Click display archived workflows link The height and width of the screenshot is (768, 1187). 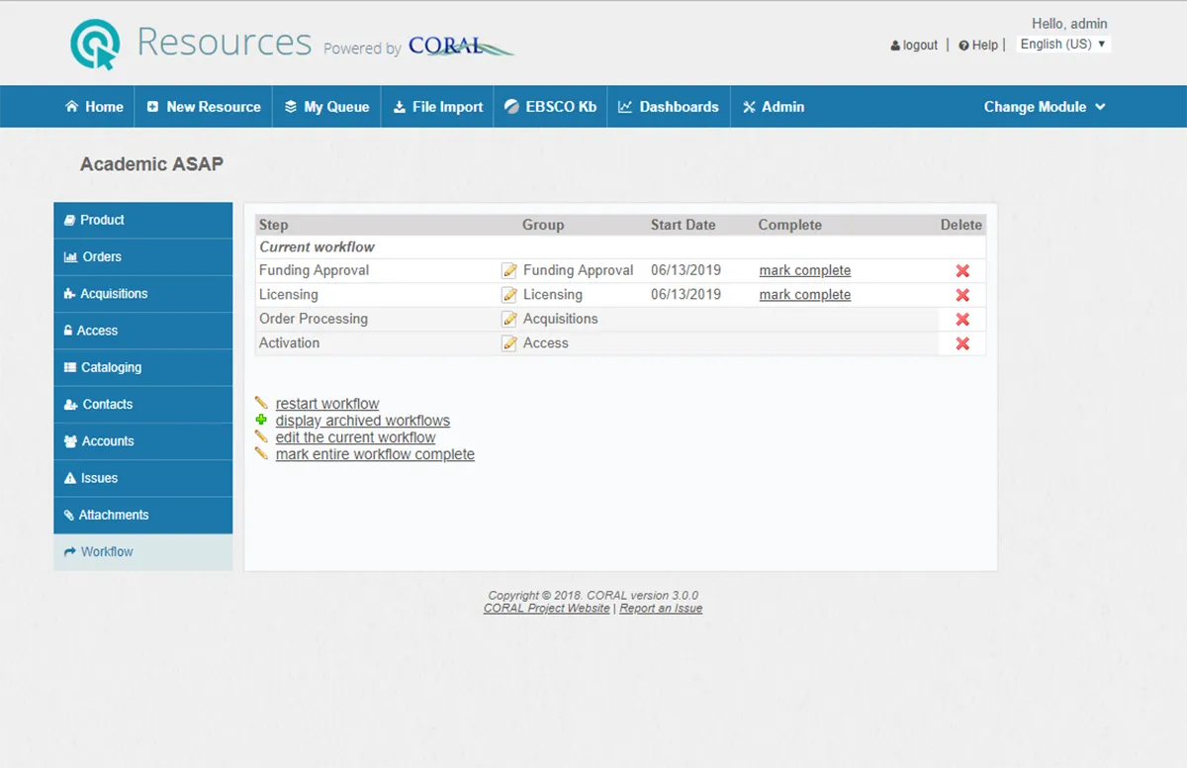coord(363,421)
